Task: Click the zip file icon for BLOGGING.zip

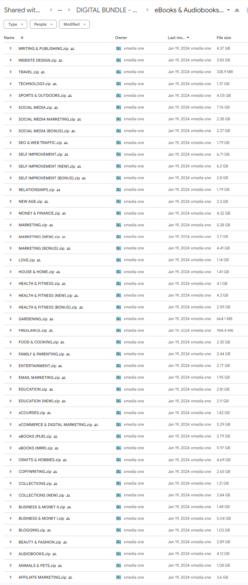Action: pyautogui.click(x=11, y=530)
